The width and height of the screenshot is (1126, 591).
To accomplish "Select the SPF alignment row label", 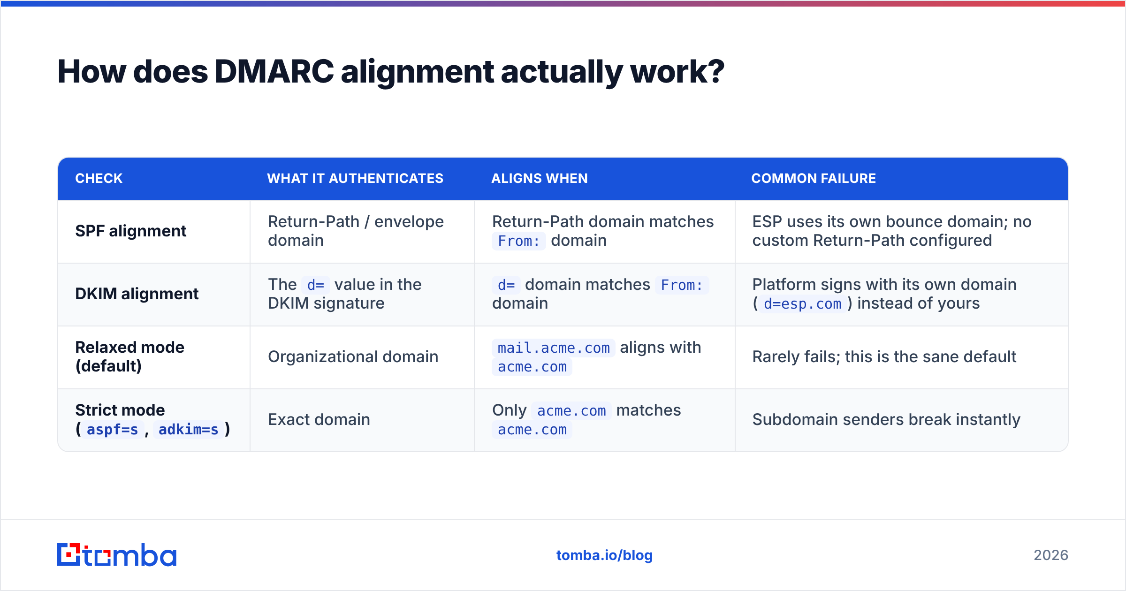I will point(131,231).
